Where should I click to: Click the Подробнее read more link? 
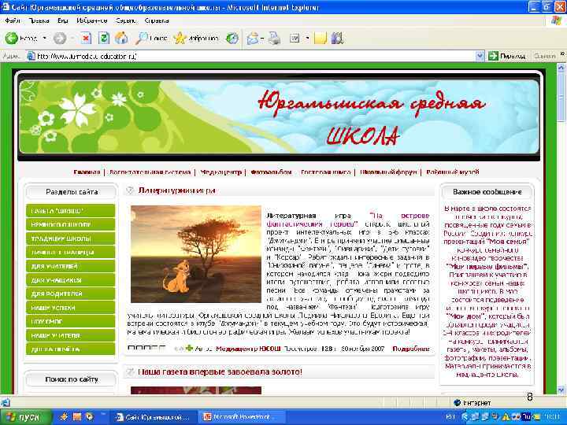point(411,349)
